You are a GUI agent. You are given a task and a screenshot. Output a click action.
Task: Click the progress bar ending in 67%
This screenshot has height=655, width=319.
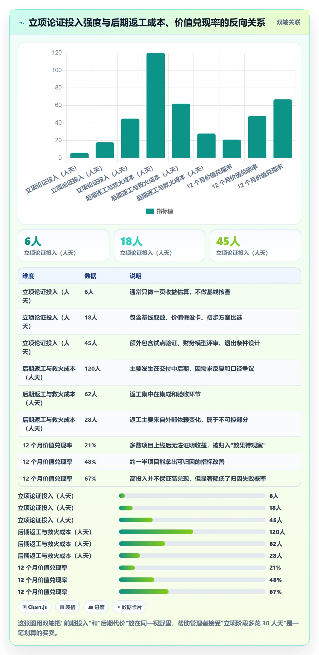pos(192,592)
